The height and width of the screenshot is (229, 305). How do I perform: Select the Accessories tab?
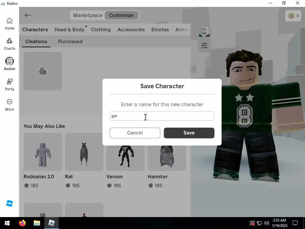click(x=131, y=30)
